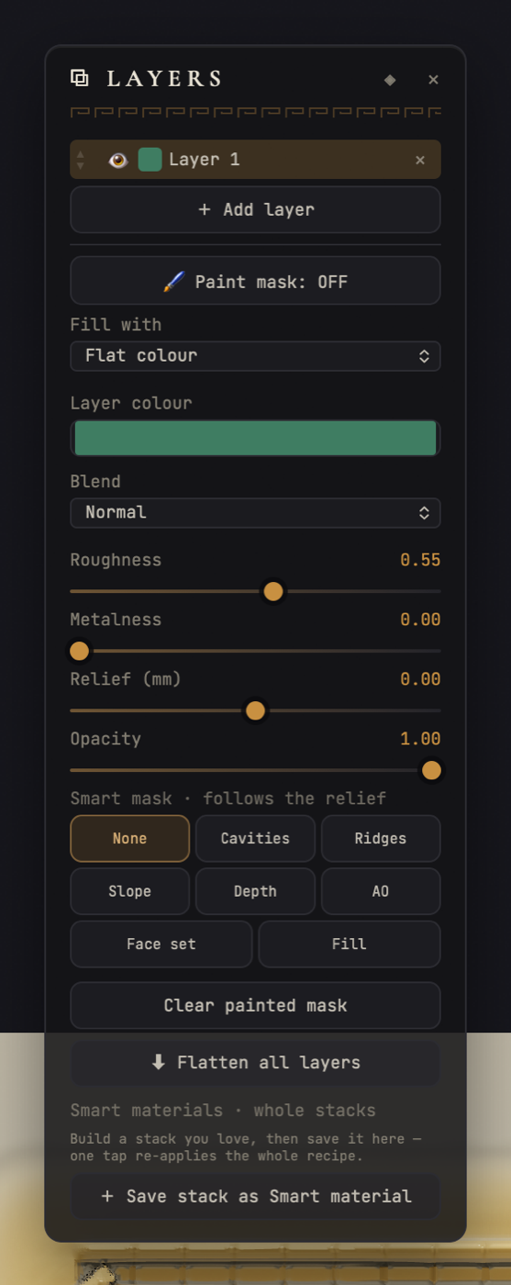Choose the Ridges smart mask
Image resolution: width=511 pixels, height=1285 pixels.
click(381, 838)
